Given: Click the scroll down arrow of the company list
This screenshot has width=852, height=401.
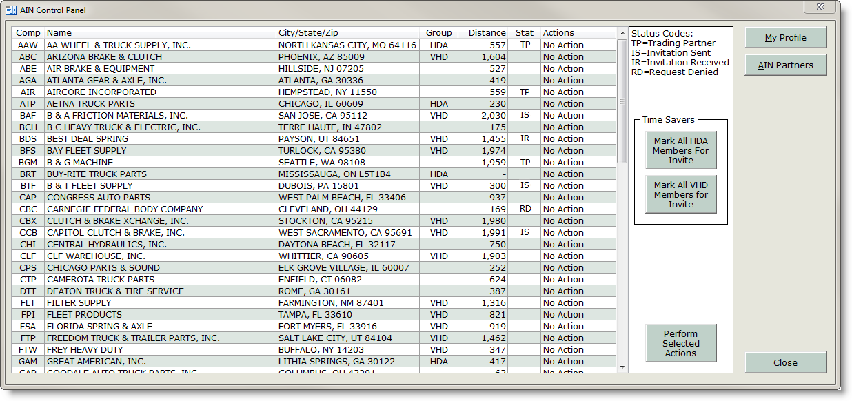Looking at the screenshot, I should click(x=622, y=367).
